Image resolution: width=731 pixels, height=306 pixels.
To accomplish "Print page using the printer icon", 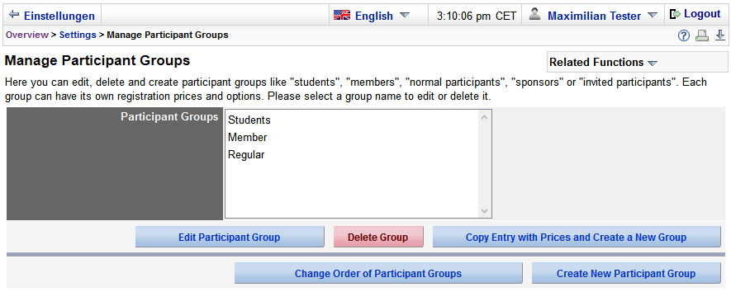I will 701,35.
